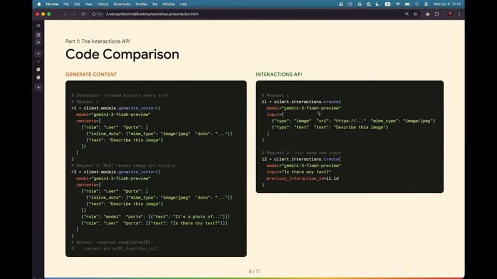Click the '# Access: response.candidates[0]' comment

111,242
